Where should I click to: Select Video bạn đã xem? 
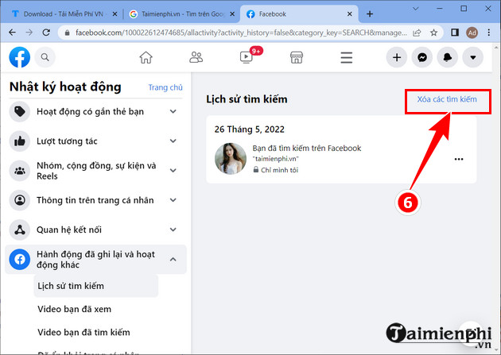pyautogui.click(x=74, y=309)
